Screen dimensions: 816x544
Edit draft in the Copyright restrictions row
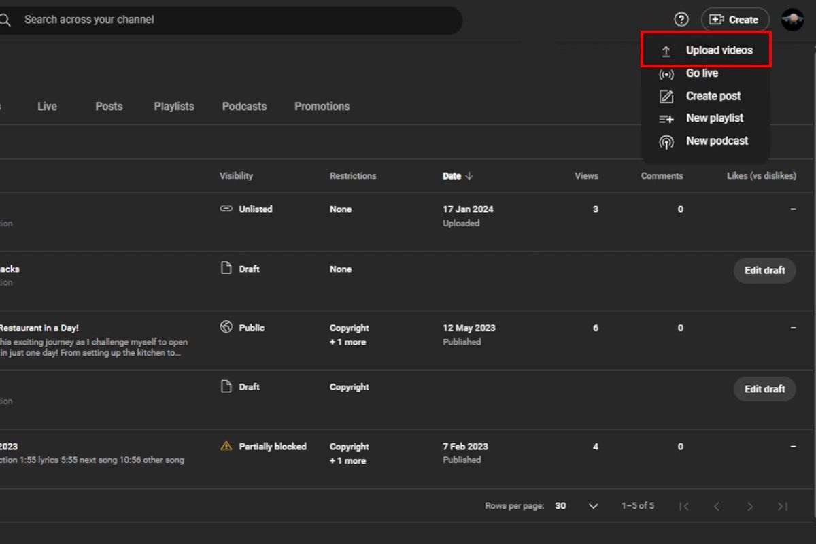tap(764, 389)
